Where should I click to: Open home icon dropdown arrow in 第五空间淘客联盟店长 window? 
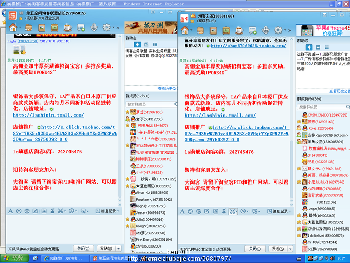tap(20, 28)
